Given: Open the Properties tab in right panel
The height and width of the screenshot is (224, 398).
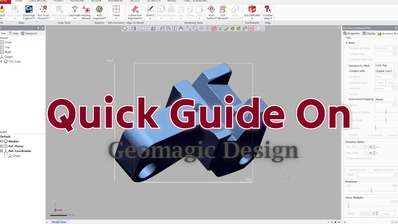Looking at the screenshot, I should [x=352, y=34].
